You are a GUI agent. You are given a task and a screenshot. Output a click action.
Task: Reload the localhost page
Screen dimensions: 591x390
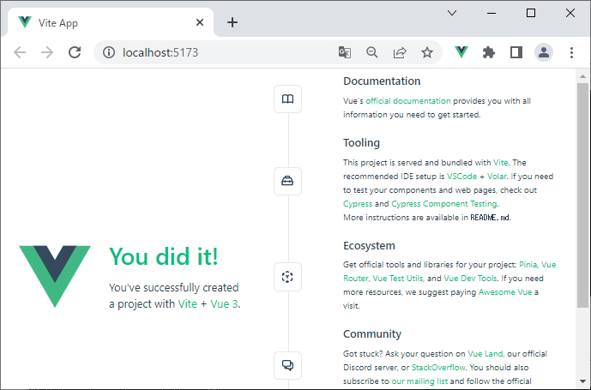(75, 52)
